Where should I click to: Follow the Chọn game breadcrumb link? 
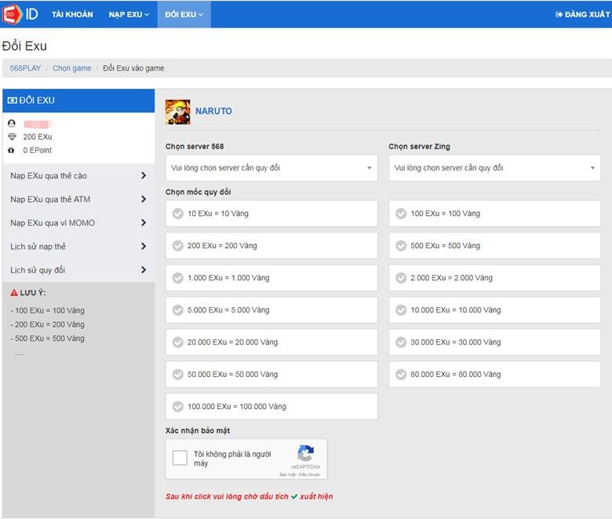tap(72, 68)
